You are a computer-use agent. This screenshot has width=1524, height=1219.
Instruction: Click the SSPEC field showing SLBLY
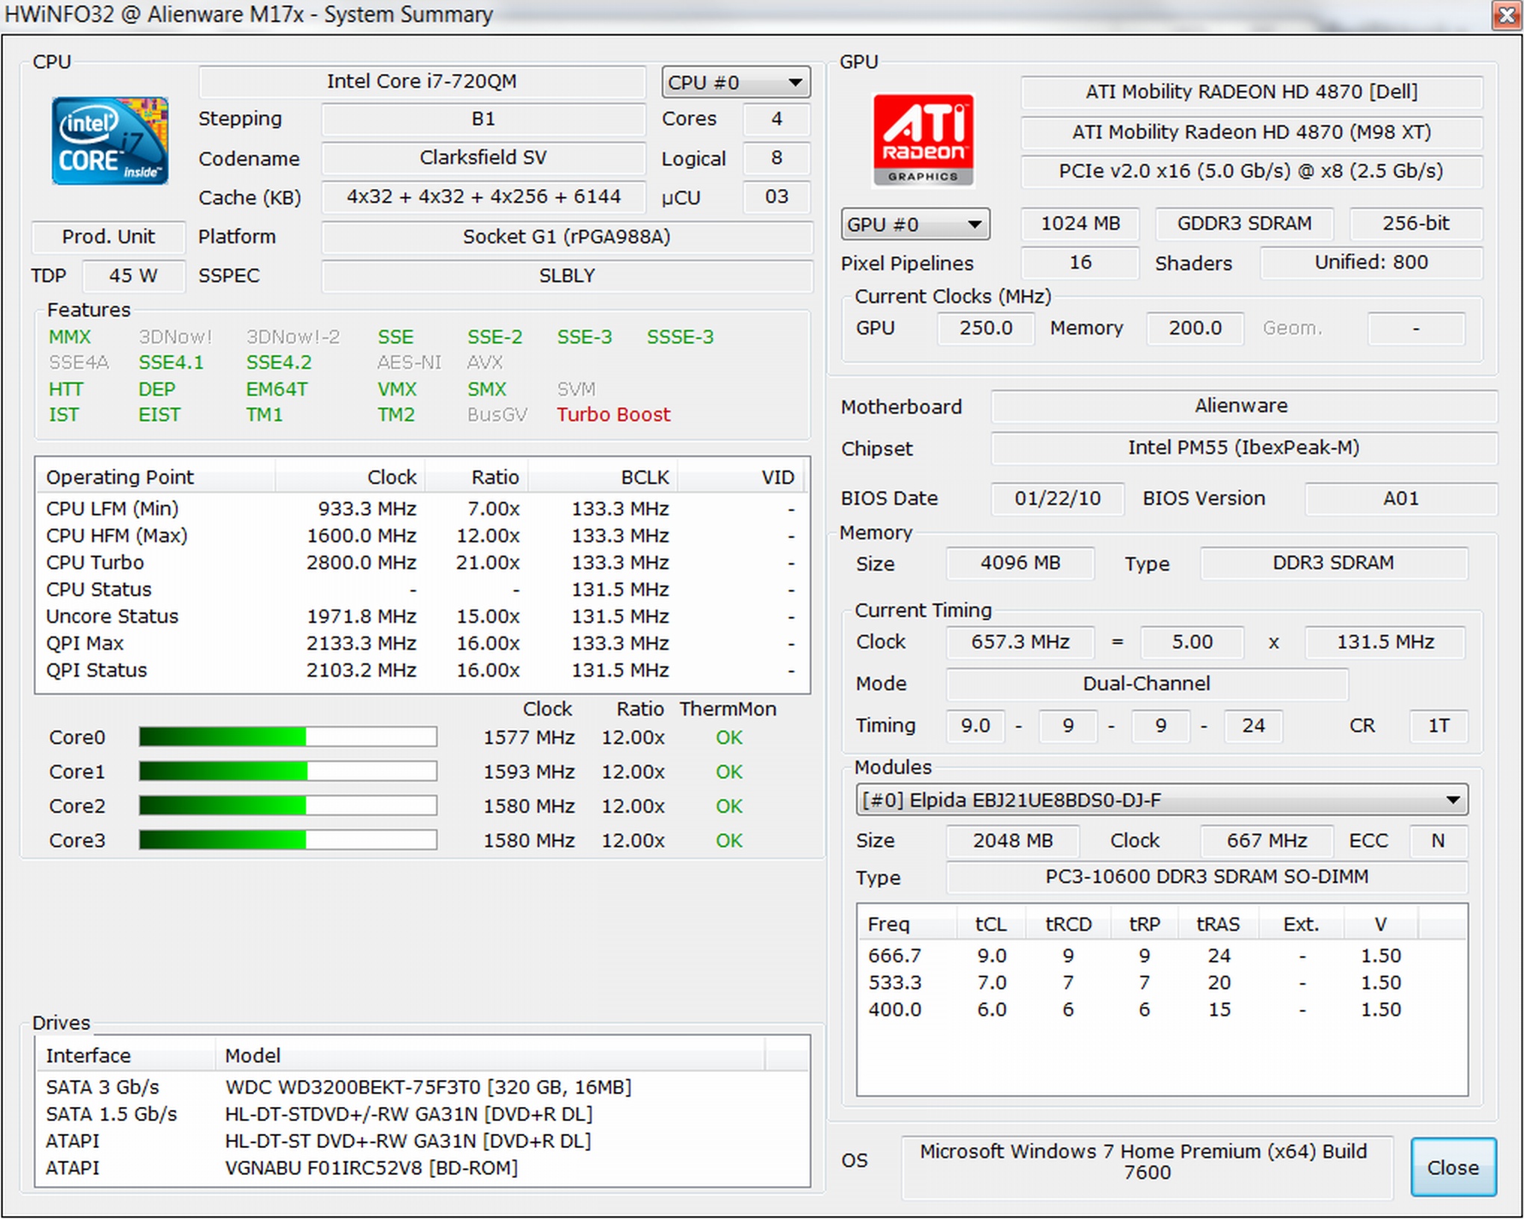(x=566, y=276)
